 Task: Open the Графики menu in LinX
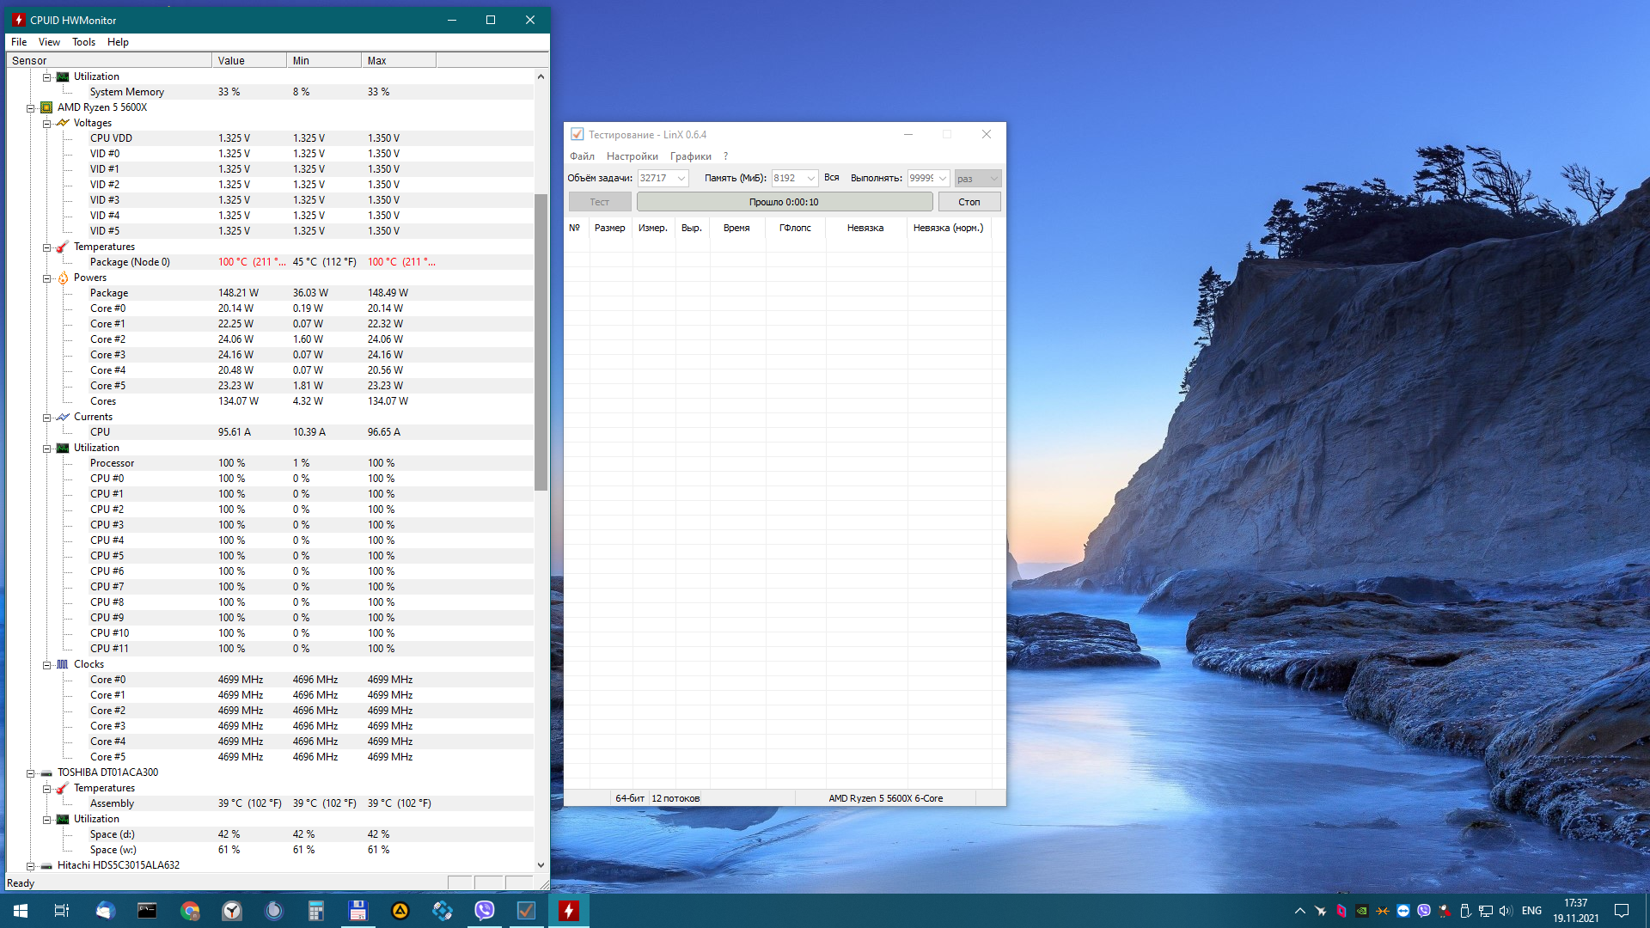pos(690,156)
